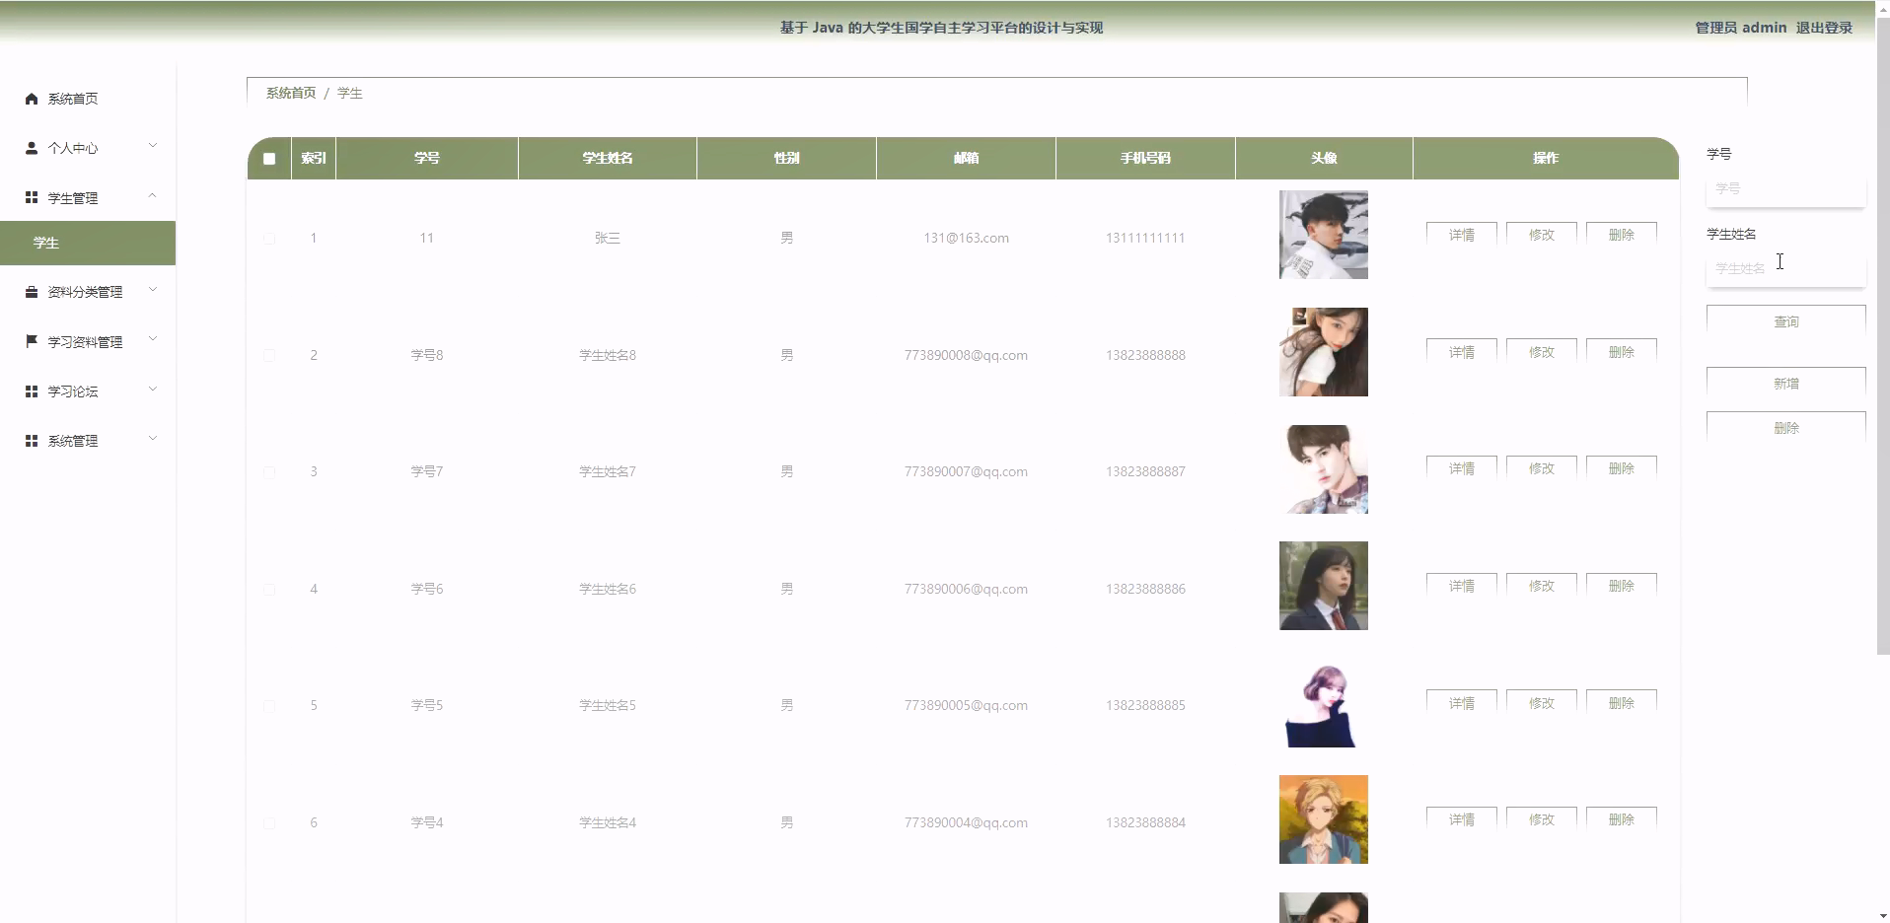
Task: Select the checkbox for row 学号8
Action: (x=269, y=355)
